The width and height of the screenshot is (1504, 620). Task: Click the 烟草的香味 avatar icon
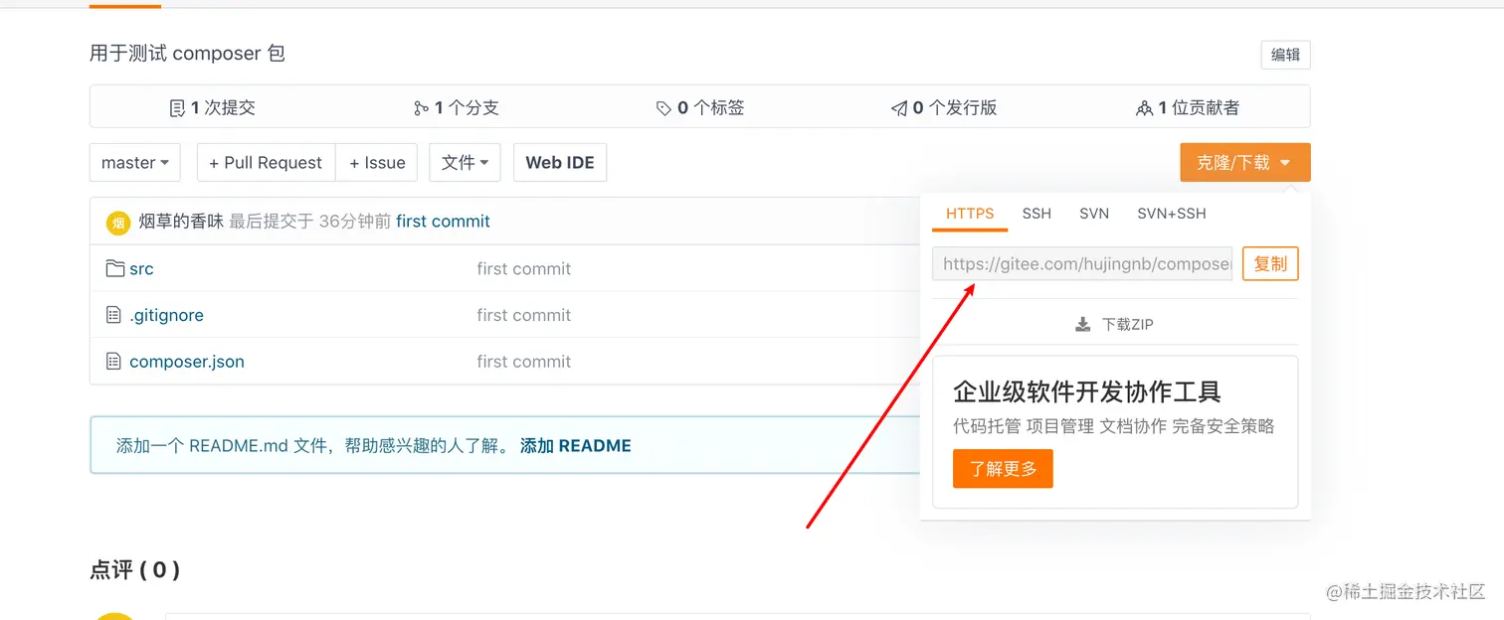[x=117, y=222]
